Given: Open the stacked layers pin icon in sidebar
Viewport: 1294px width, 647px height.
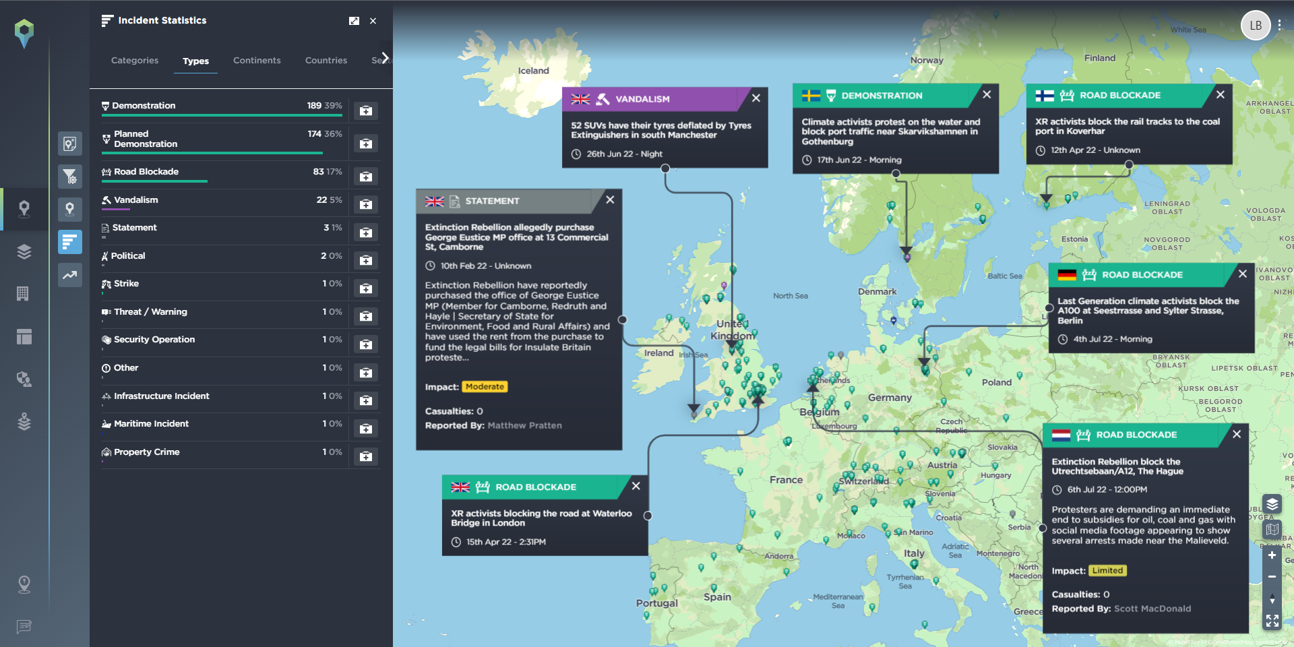Looking at the screenshot, I should click(24, 422).
